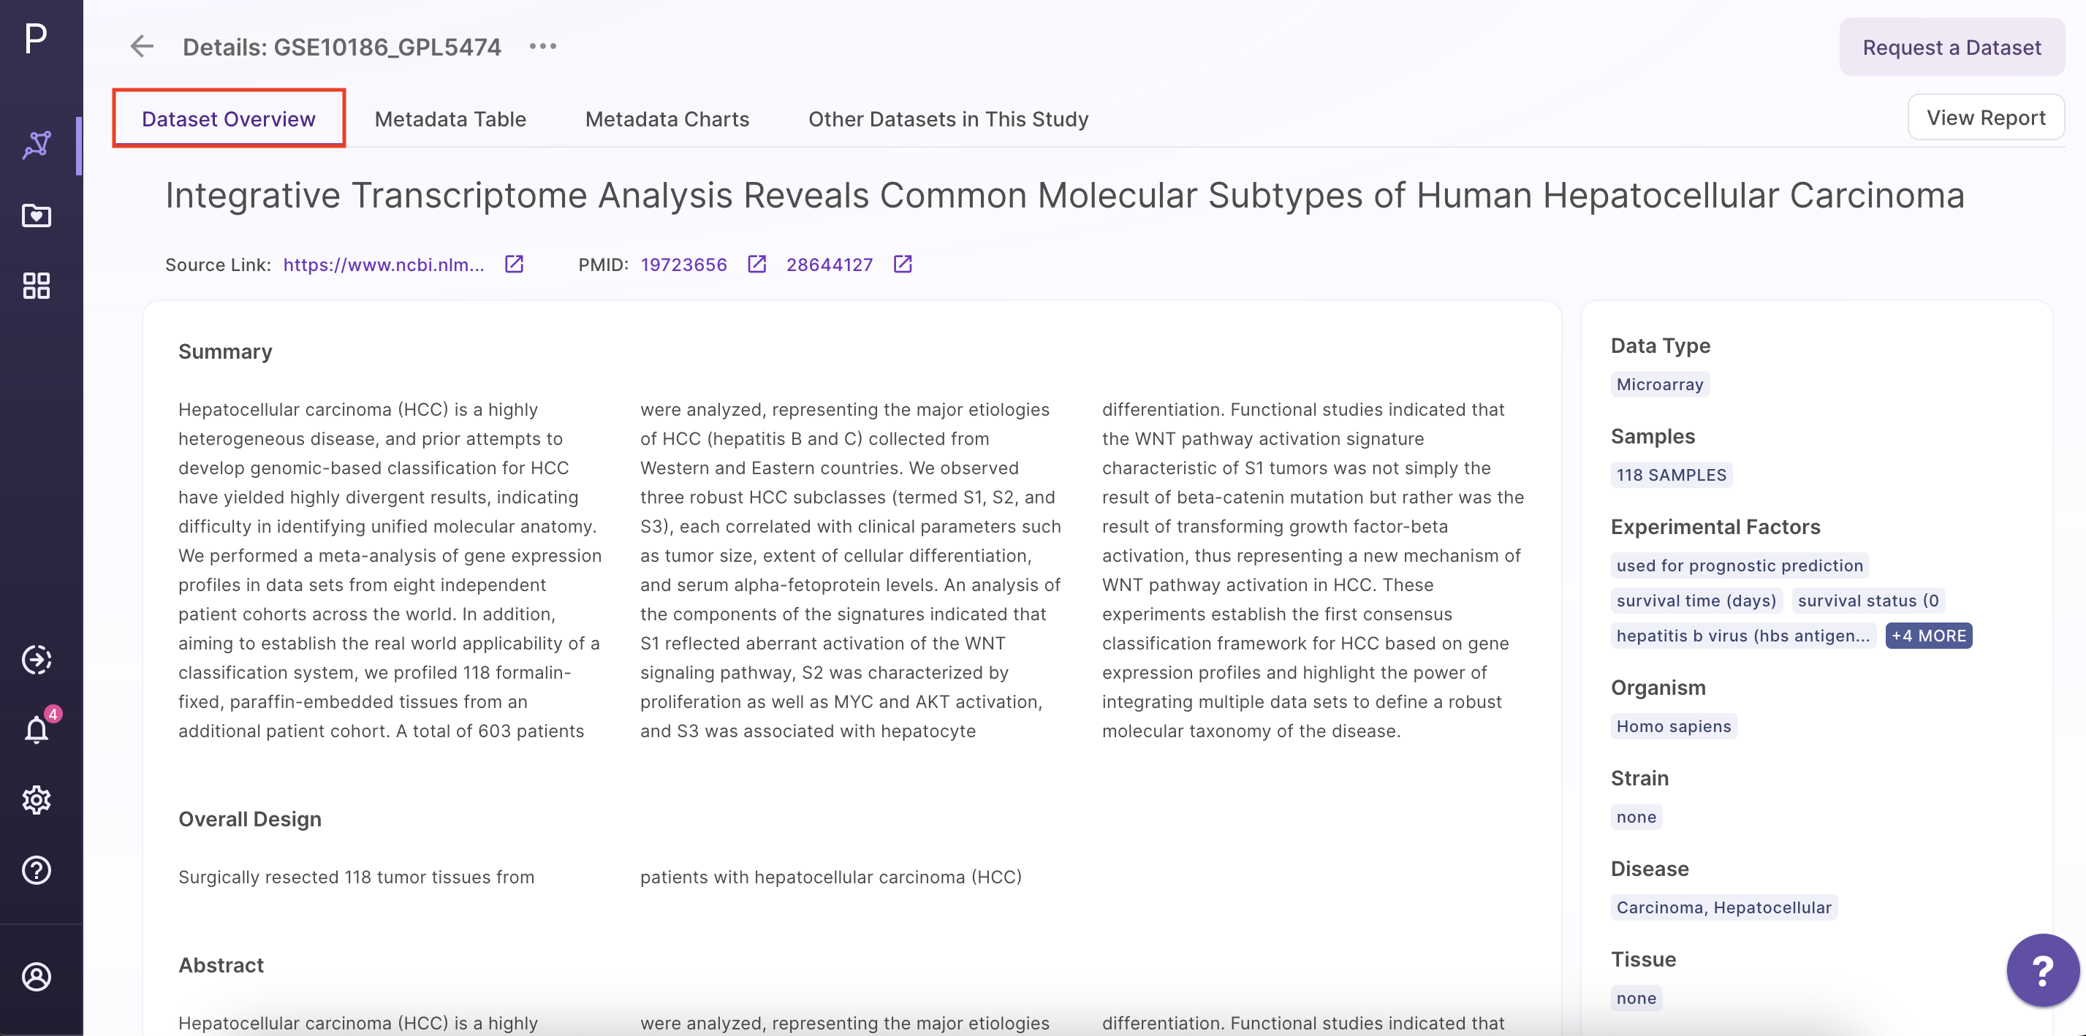Open the folder-with-heart icon in sidebar
Viewport: 2086px width, 1036px height.
[x=37, y=216]
